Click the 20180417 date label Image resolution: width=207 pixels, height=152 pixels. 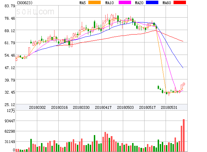(x=103, y=107)
